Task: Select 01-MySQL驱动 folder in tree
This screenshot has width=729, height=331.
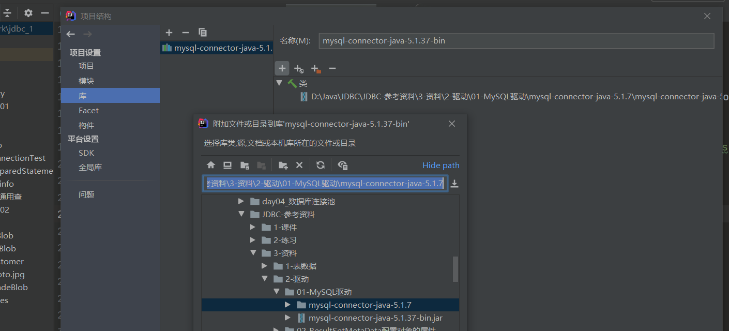Action: pos(324,292)
